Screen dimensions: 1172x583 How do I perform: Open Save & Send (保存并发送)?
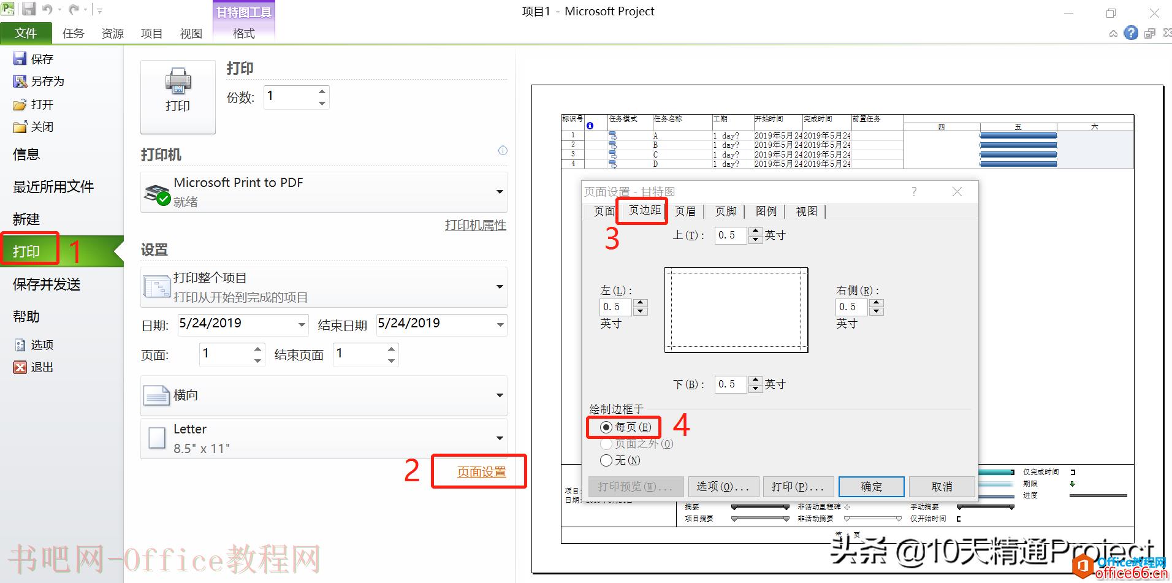tap(47, 284)
